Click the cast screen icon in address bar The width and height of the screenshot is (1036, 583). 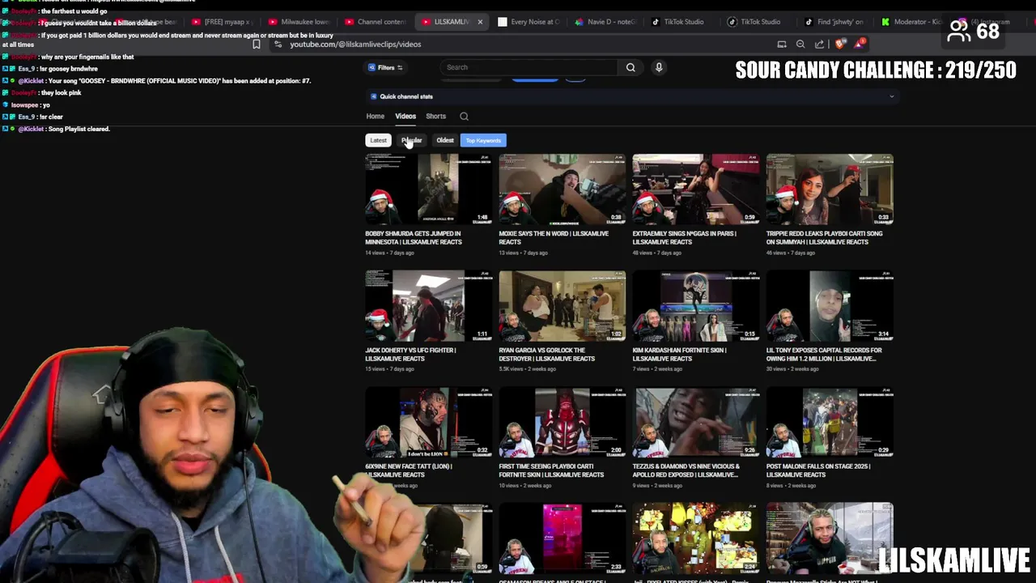[x=782, y=45]
